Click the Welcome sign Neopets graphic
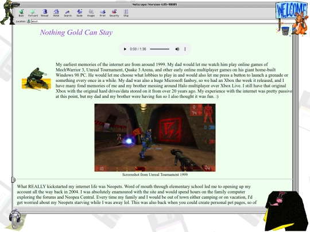Screen dimensions: 310x232 pyautogui.click(x=292, y=18)
